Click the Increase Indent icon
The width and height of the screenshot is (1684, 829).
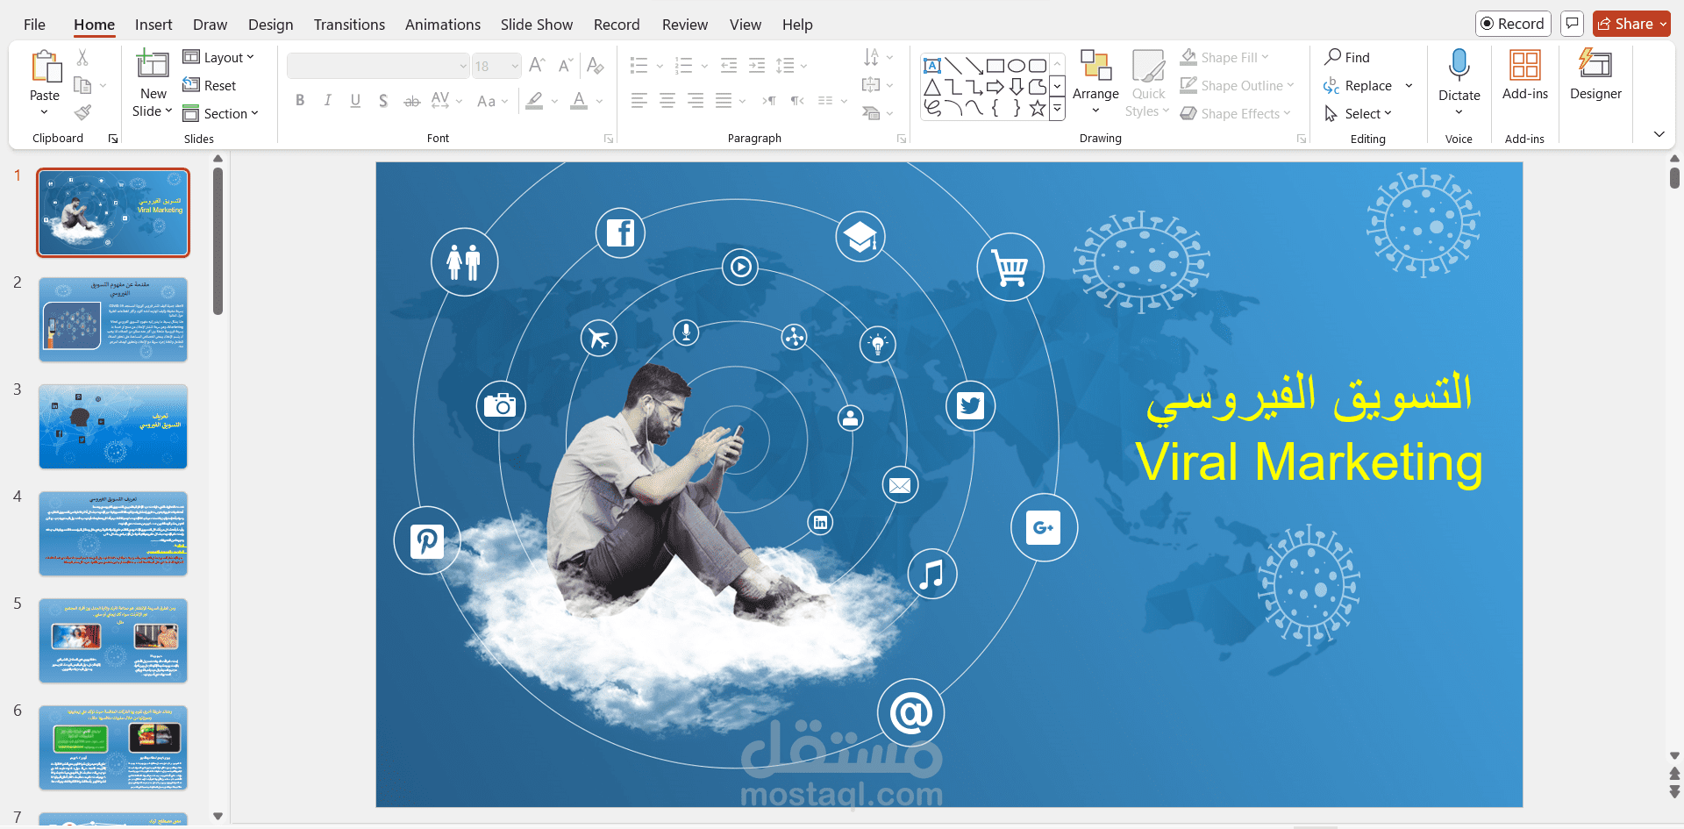[x=757, y=65]
